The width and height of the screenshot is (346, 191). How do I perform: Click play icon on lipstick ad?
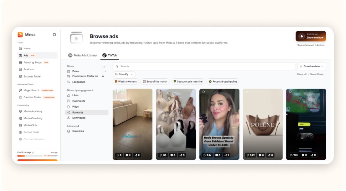(x=204, y=92)
